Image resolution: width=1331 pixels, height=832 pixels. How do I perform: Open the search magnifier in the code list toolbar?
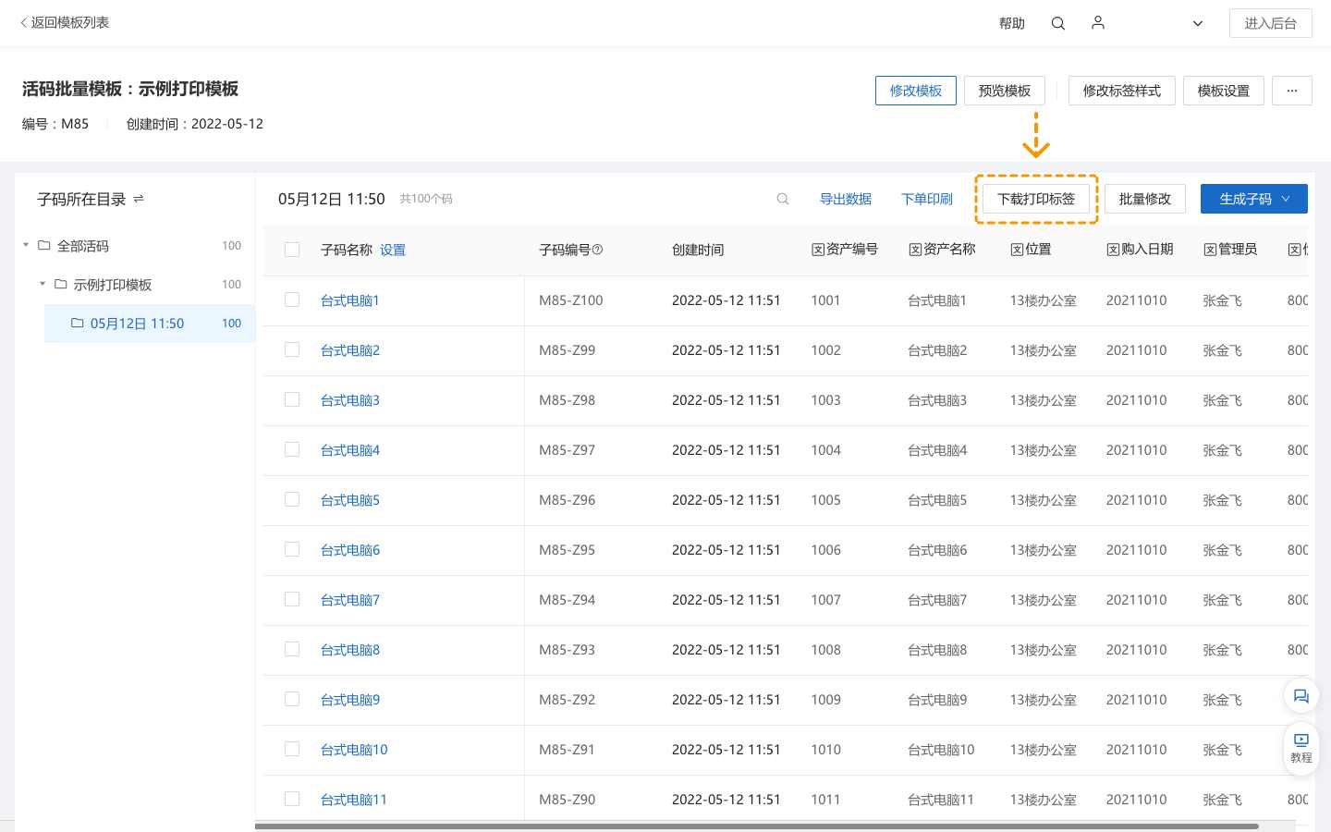click(782, 199)
